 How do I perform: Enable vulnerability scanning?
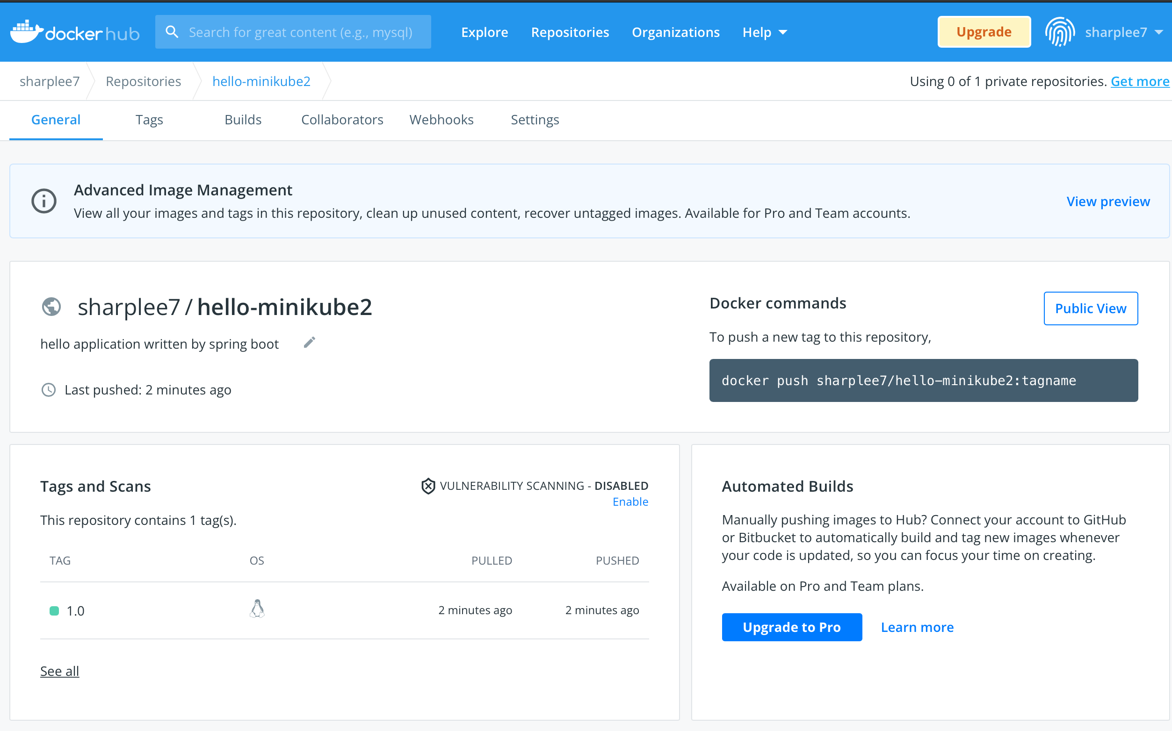coord(630,502)
